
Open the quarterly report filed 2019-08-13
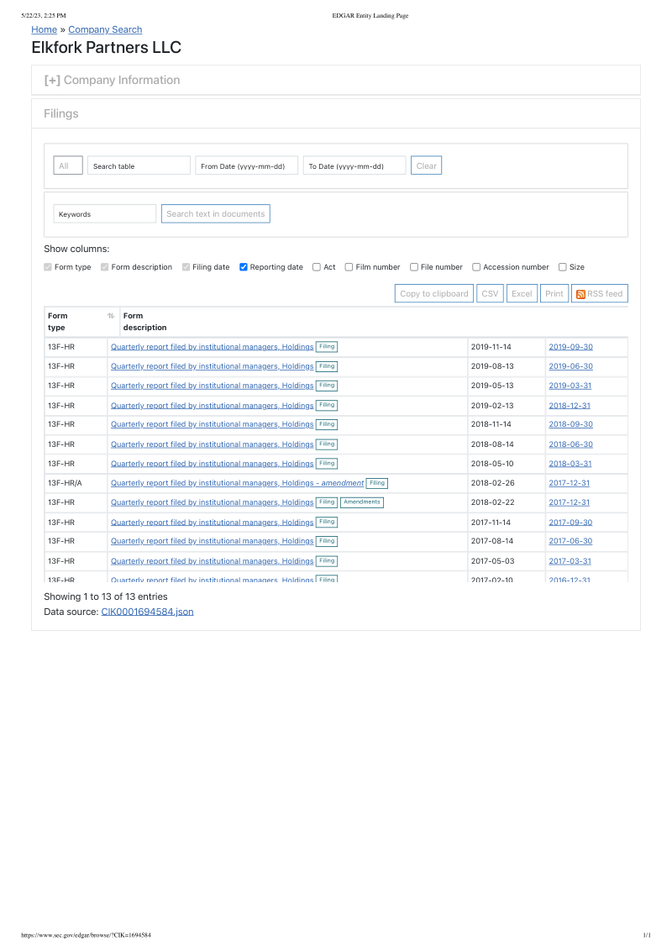pyautogui.click(x=213, y=366)
